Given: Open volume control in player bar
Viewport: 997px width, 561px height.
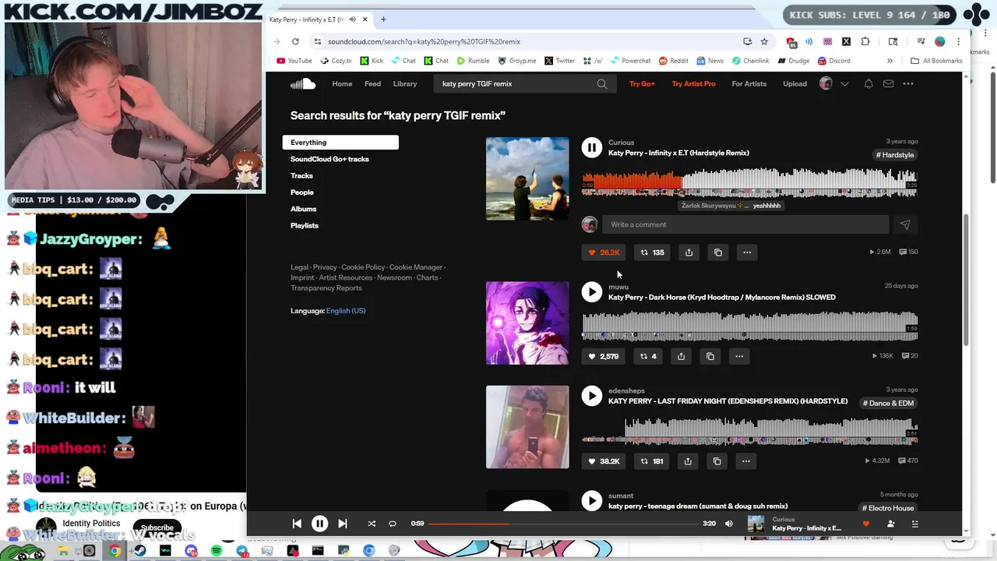Looking at the screenshot, I should (729, 524).
